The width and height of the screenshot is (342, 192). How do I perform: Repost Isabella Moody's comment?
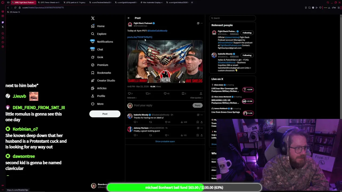click(x=150, y=122)
